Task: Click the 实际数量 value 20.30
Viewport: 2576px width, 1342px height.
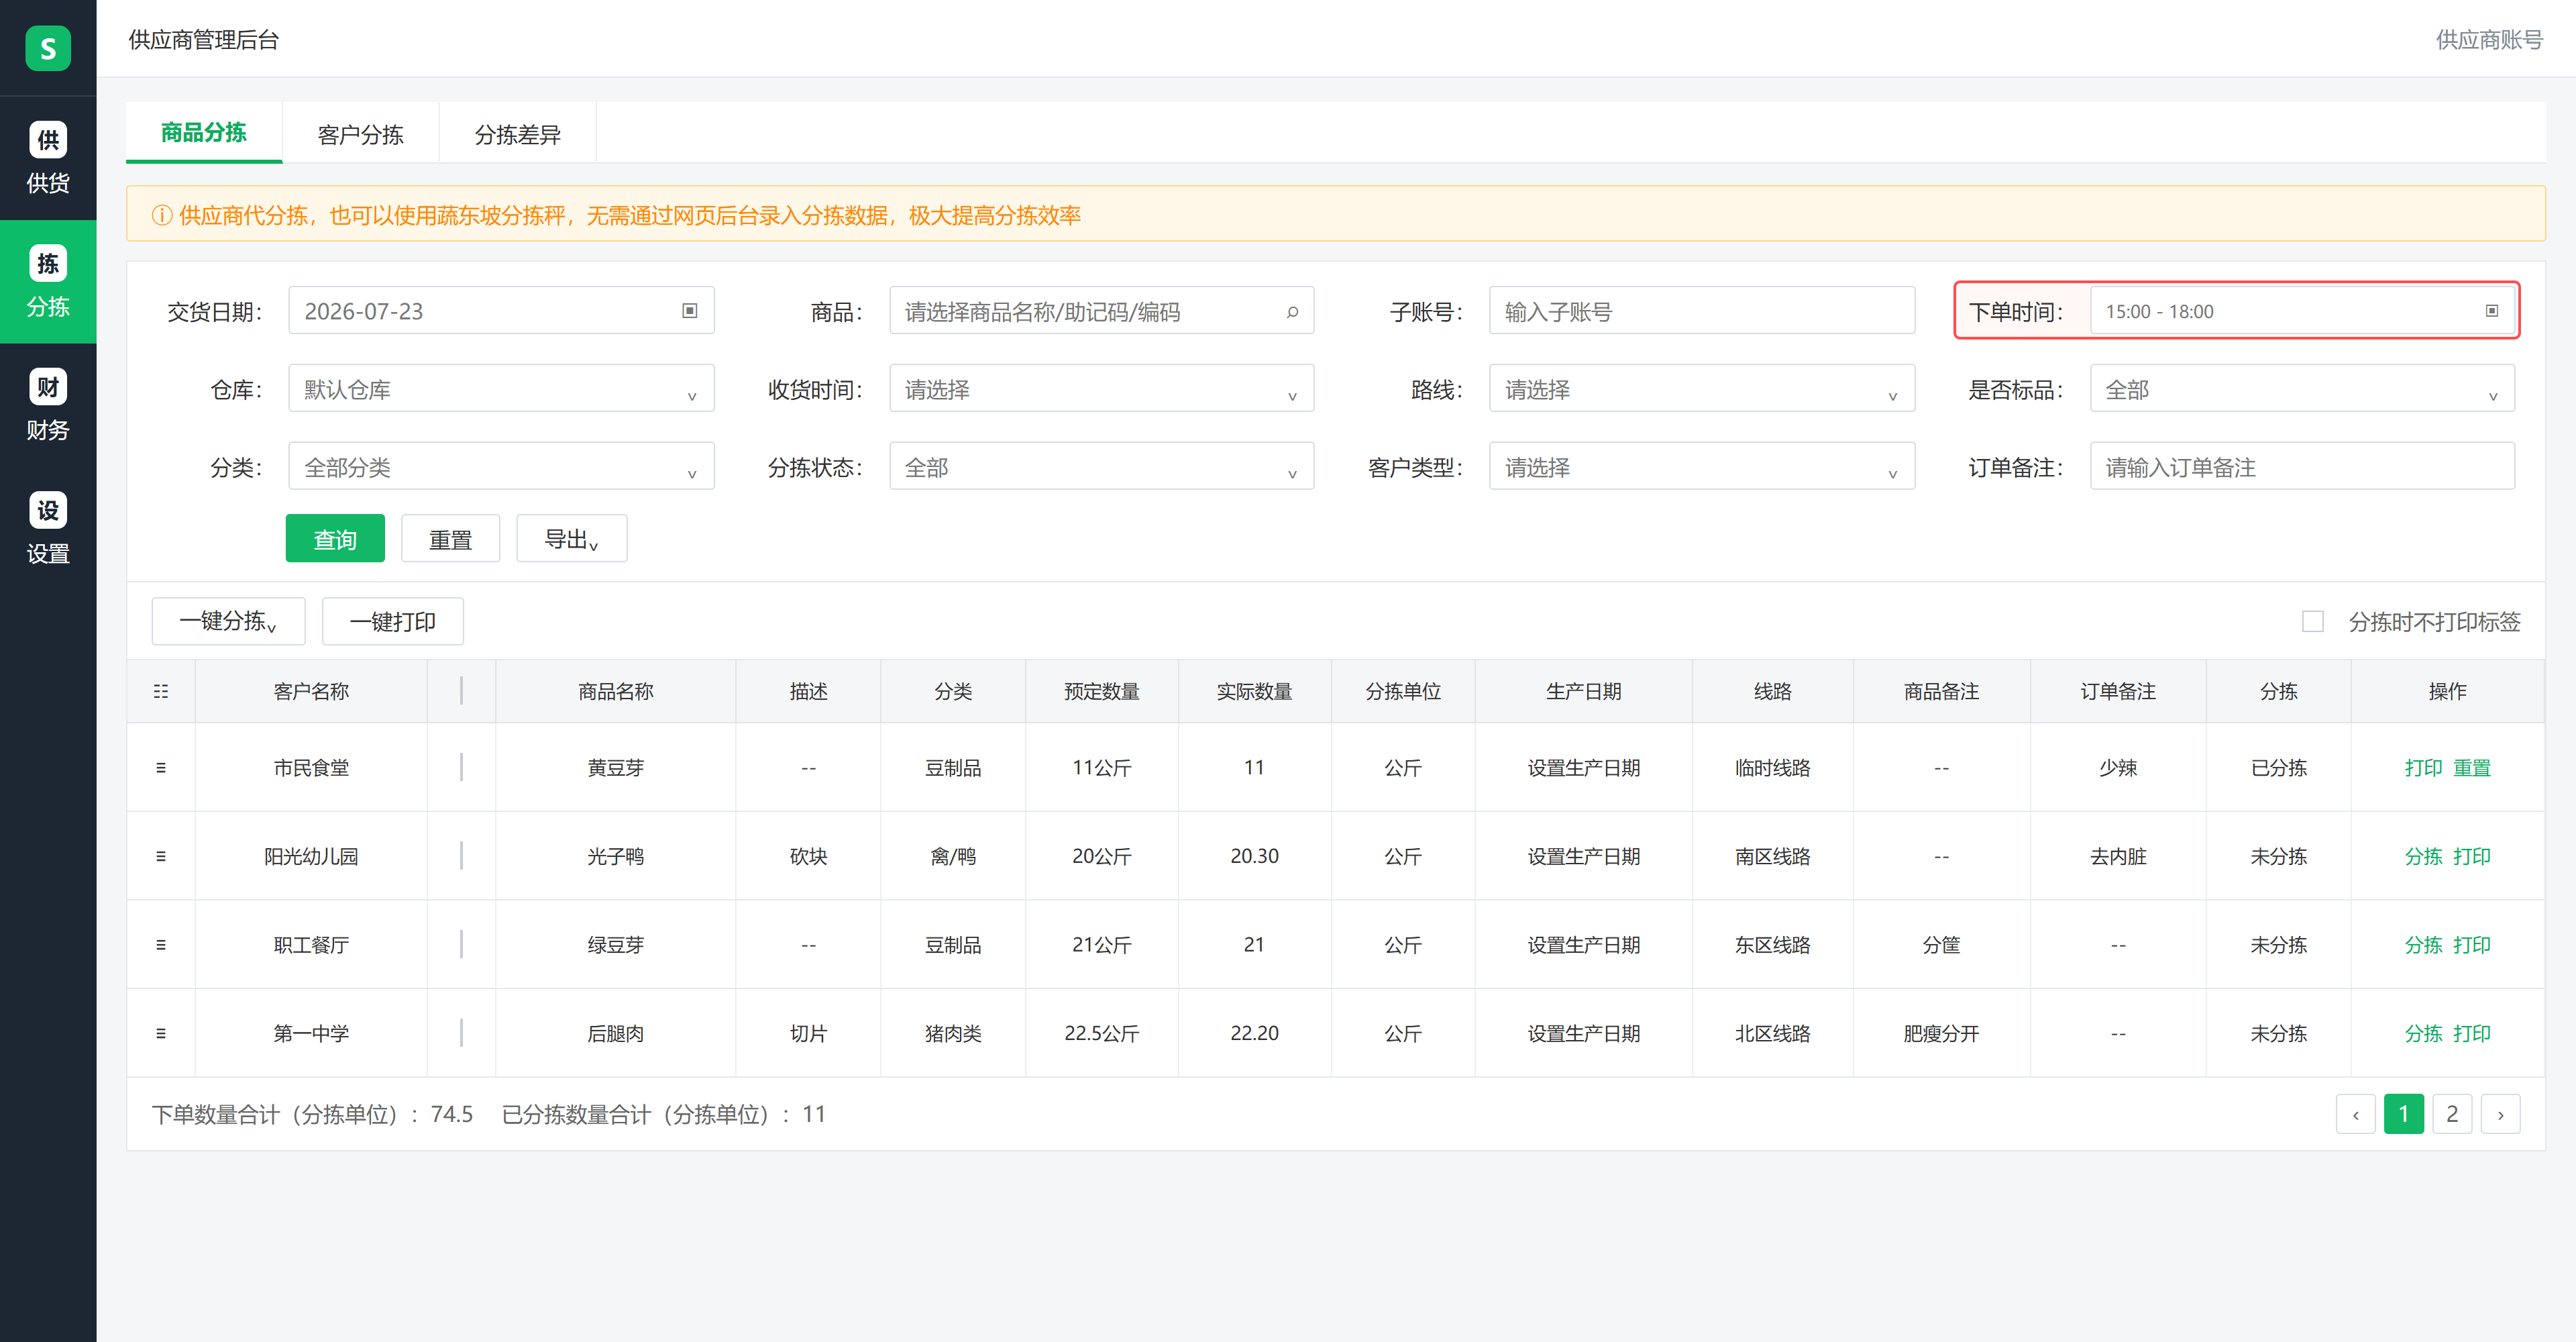Action: click(1254, 856)
